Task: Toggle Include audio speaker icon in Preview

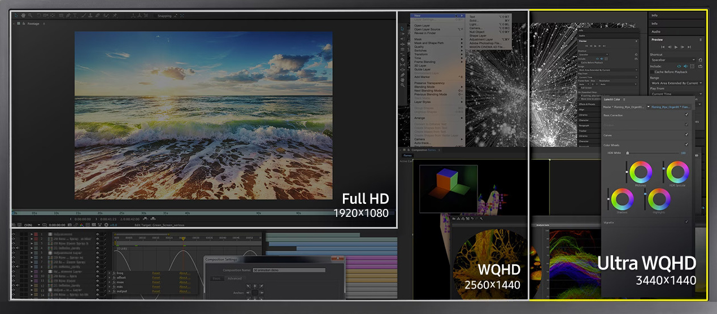Action: (685, 66)
